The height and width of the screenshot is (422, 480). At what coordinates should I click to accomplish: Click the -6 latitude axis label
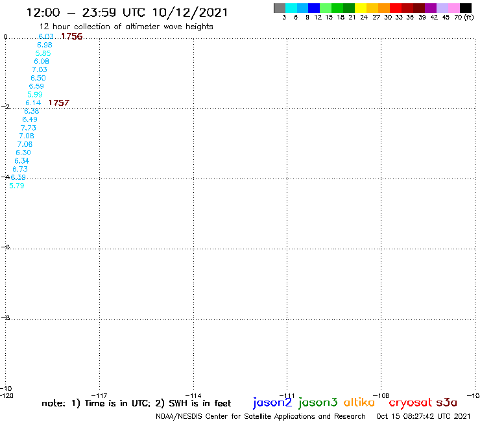pyautogui.click(x=5, y=247)
